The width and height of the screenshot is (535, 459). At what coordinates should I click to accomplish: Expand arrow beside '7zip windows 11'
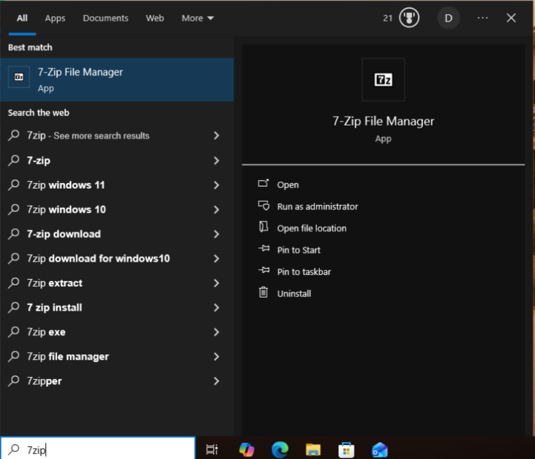(x=217, y=185)
